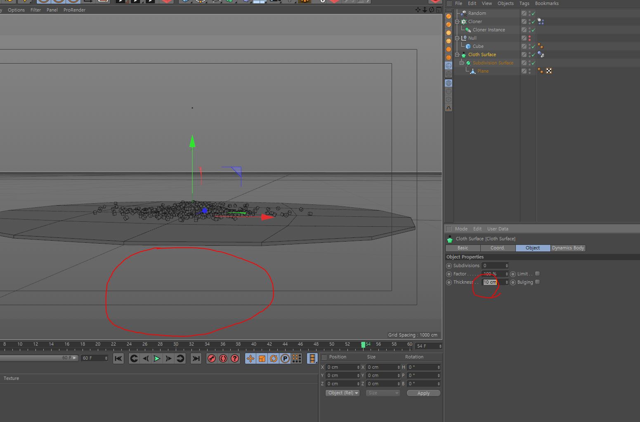This screenshot has width=640, height=422.
Task: Disable Subdivision Surface's green enable checkmark
Action: click(534, 63)
